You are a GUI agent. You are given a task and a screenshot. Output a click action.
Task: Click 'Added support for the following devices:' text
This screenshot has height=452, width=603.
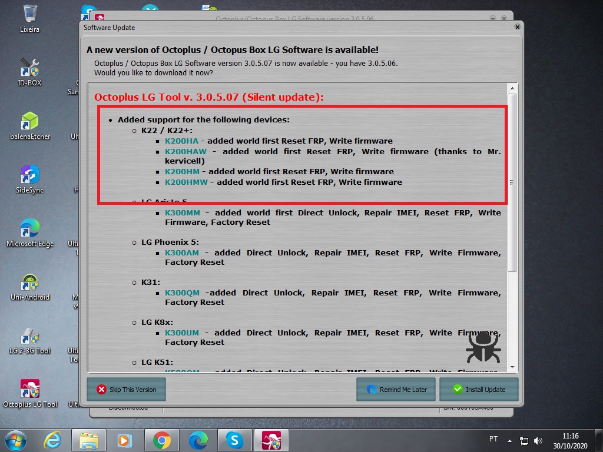(x=204, y=119)
